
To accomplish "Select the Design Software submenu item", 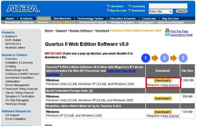I will click(x=64, y=22).
